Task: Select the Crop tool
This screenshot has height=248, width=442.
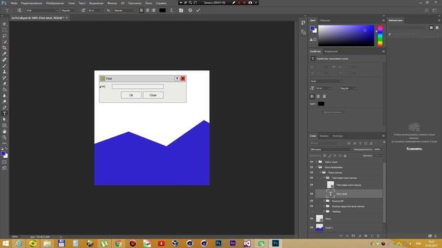Action: point(4,48)
